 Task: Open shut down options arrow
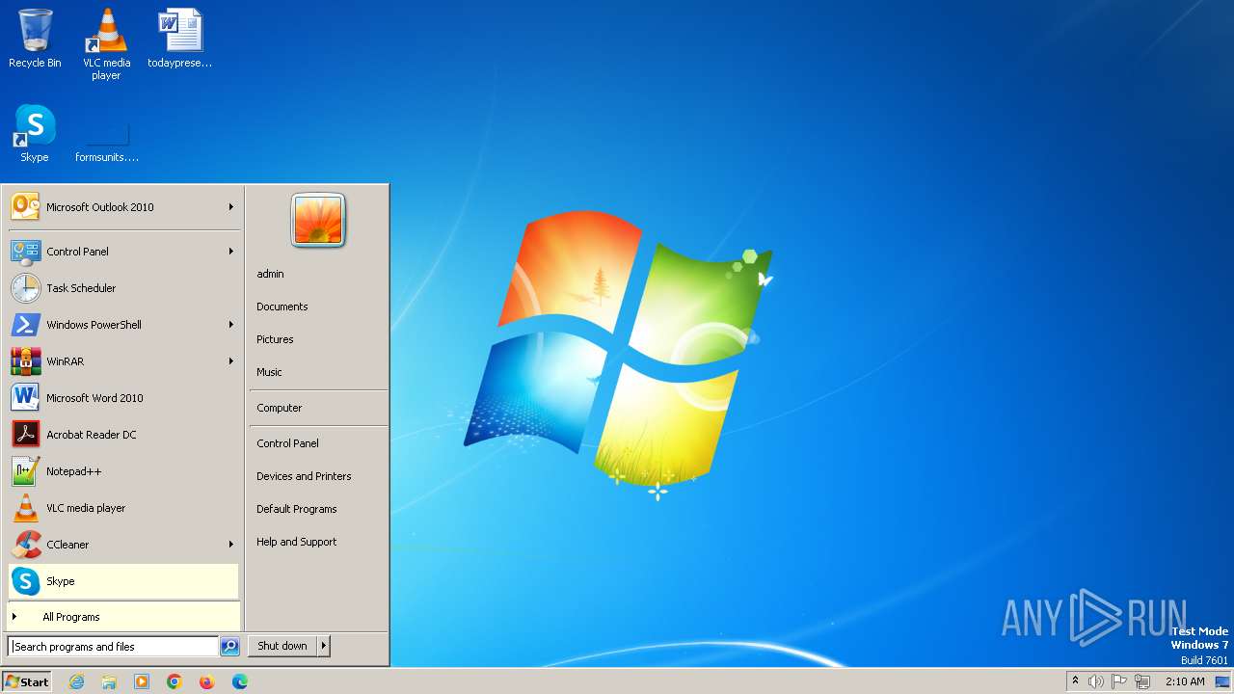[324, 646]
